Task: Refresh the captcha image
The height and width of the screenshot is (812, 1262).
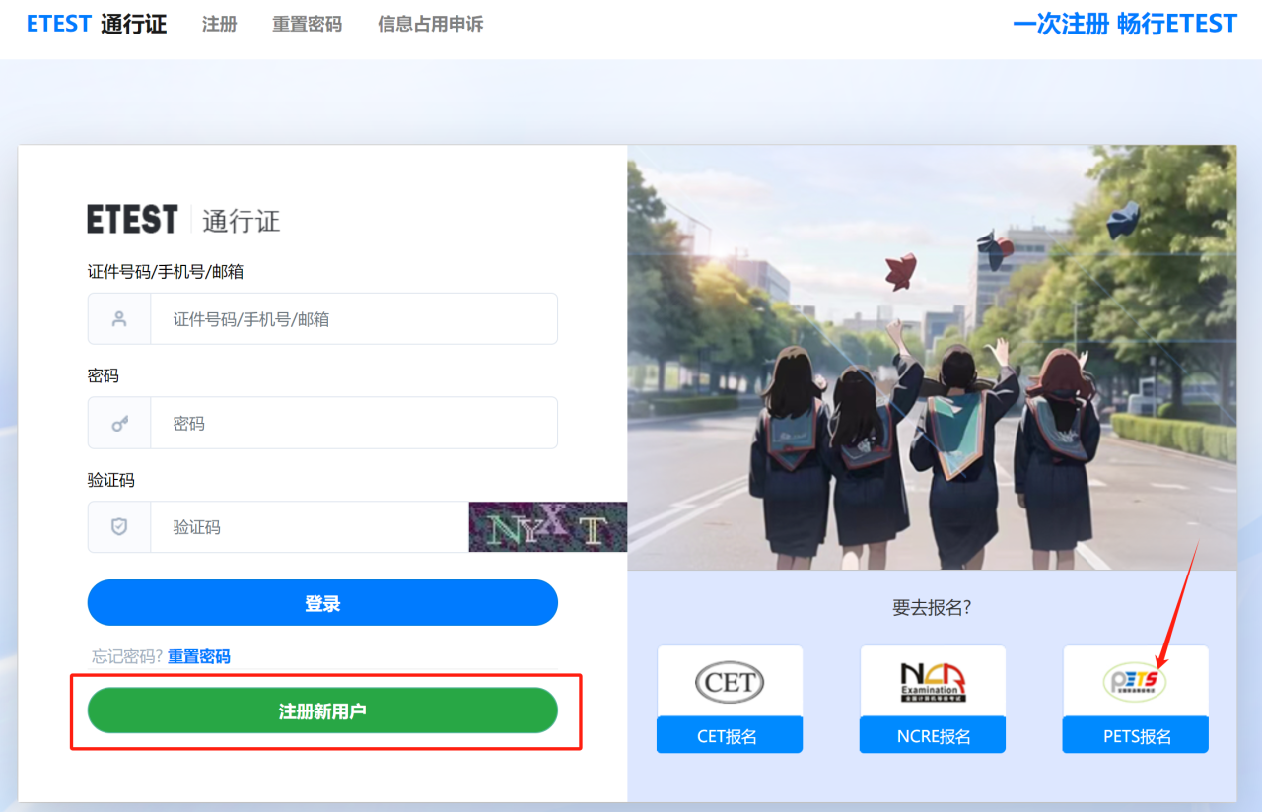Action: (547, 528)
